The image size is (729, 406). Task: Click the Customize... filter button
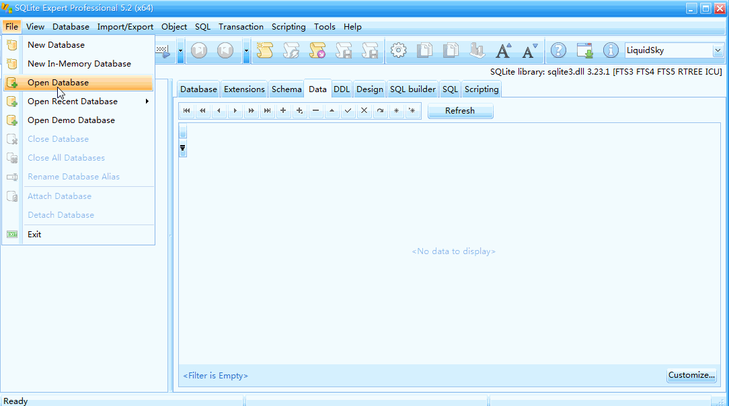tap(691, 375)
